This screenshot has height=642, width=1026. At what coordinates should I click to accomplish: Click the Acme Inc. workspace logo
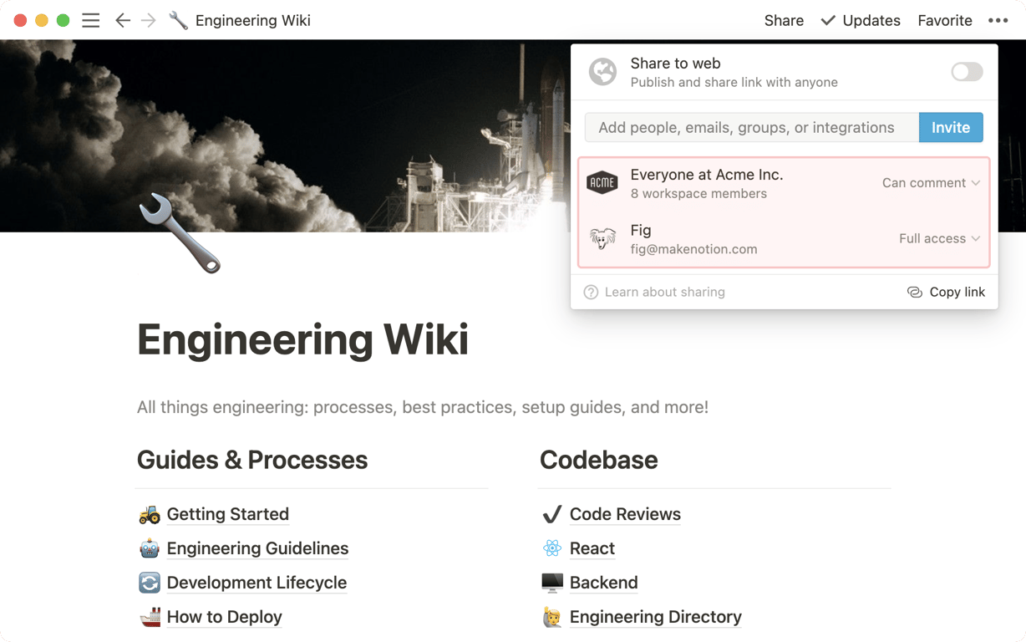pos(602,183)
